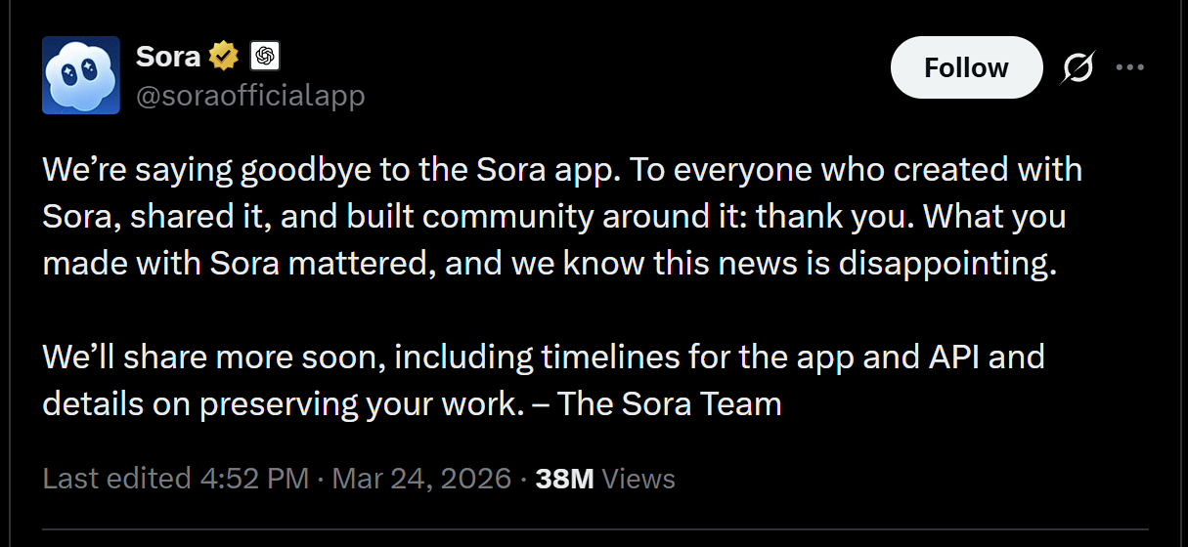Viewport: 1188px width, 547px height.
Task: Click the 38M view count number
Action: [x=565, y=479]
